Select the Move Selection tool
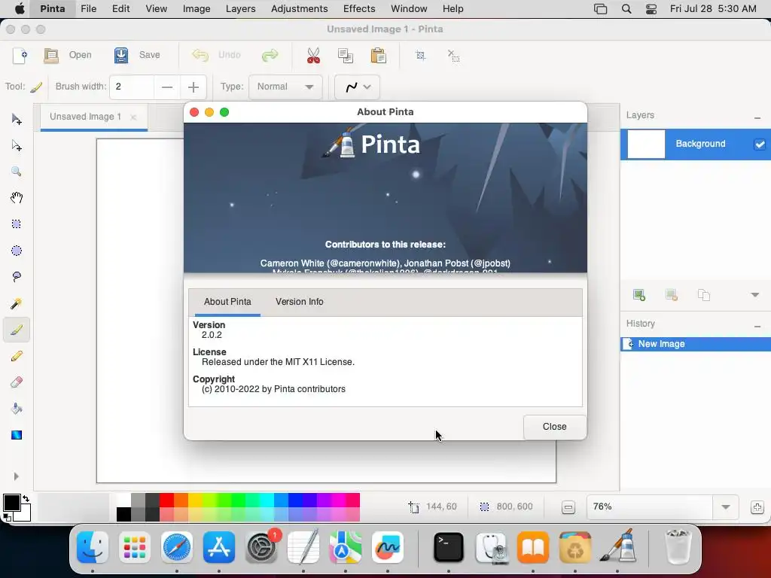The image size is (771, 578). pyautogui.click(x=17, y=145)
